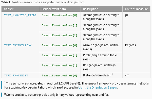The height and width of the screenshot is (99, 152).
Task: Click SensorEvent.values[1] beside Pitch description
Action: (60, 56)
